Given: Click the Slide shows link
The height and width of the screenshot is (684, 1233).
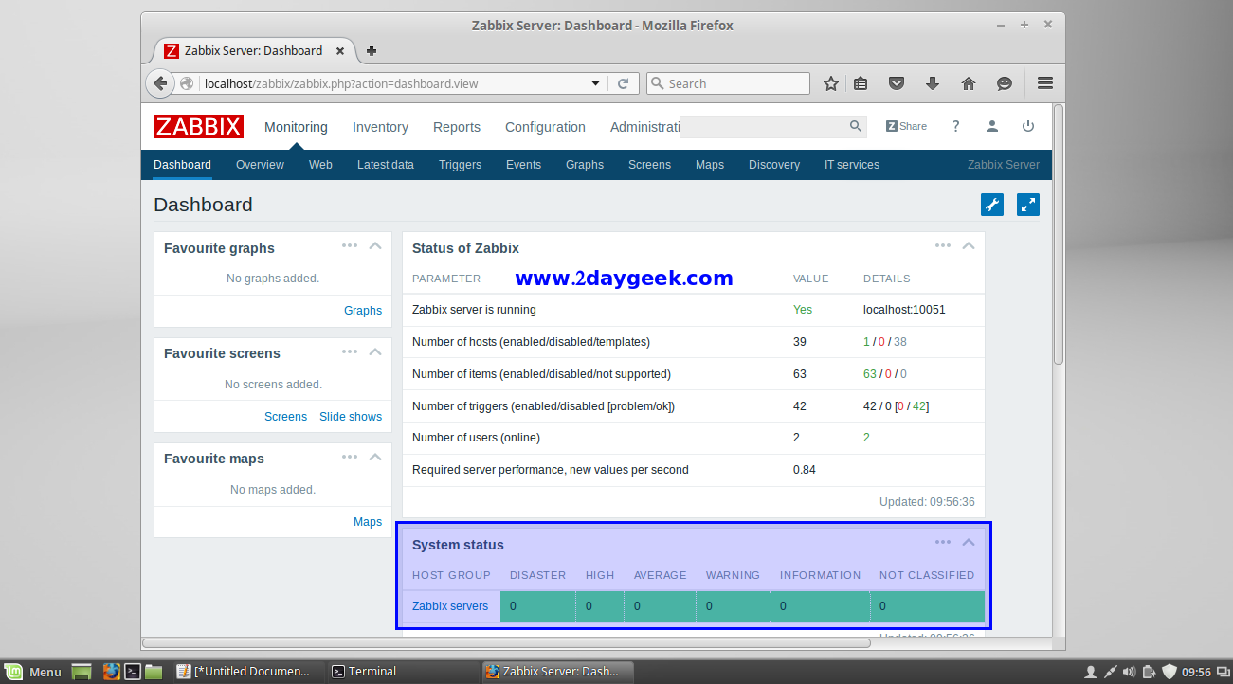Looking at the screenshot, I should [351, 417].
